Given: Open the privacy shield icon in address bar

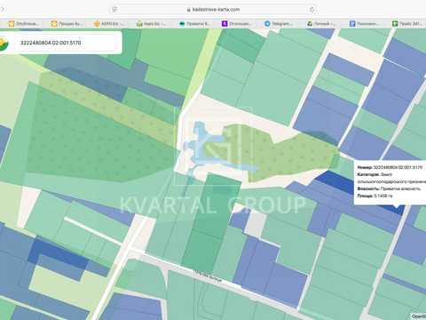Looking at the screenshot, I should (114, 10).
